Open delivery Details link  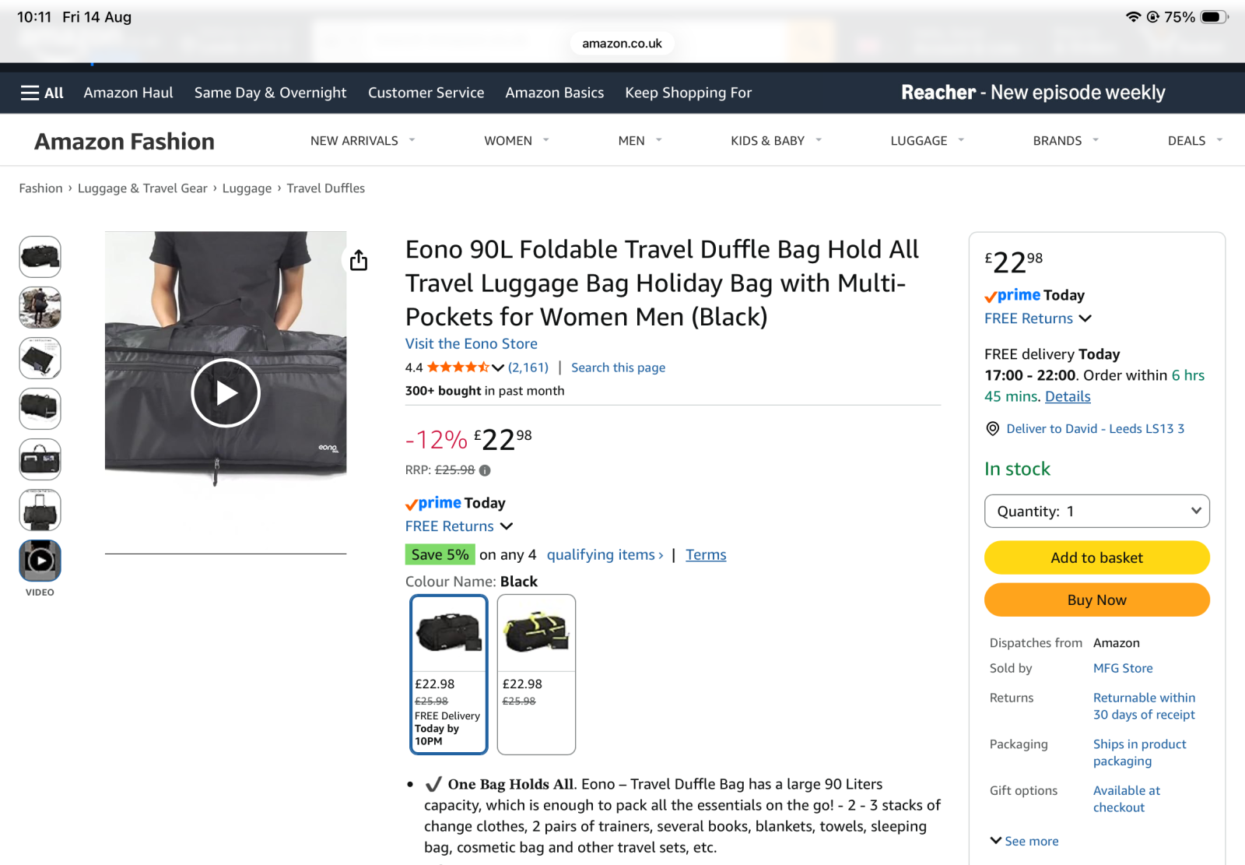pos(1068,396)
